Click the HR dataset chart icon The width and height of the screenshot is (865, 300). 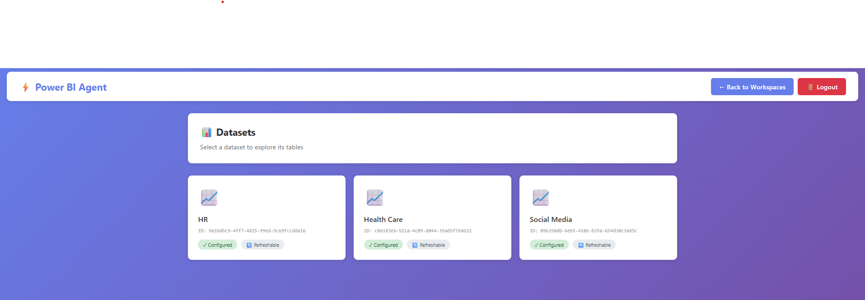point(209,198)
